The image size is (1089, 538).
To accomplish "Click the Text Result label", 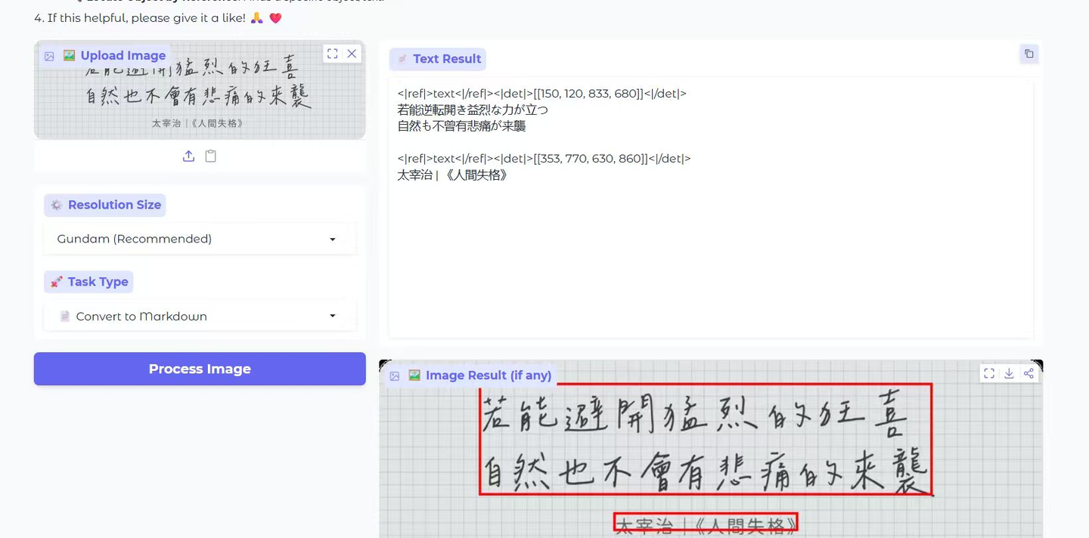I will pos(438,59).
